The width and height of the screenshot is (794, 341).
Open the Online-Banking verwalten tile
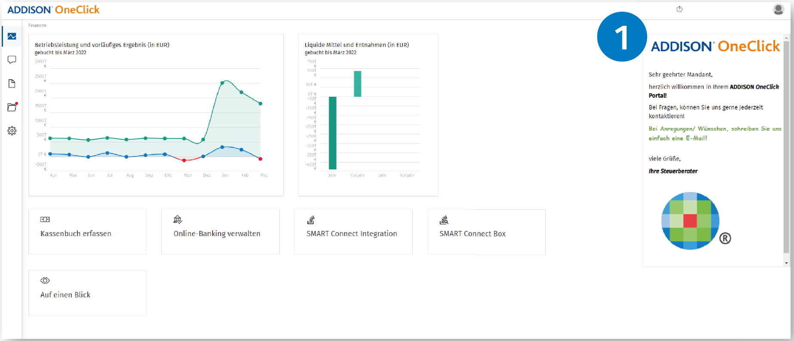(x=220, y=232)
